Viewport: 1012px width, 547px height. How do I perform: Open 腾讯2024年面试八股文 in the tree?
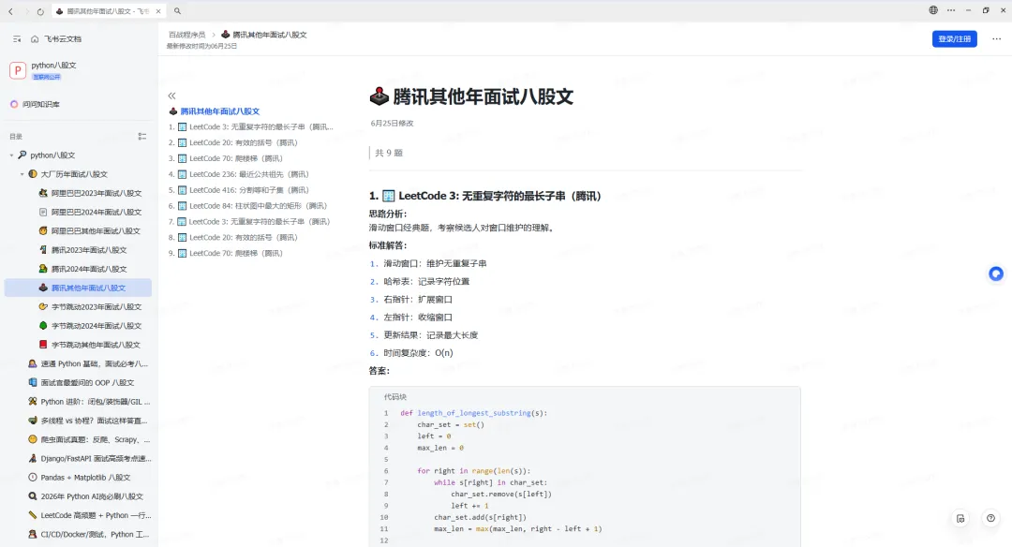point(89,269)
